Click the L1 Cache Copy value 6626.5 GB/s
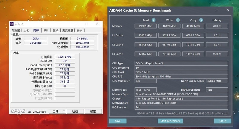 click(193, 35)
